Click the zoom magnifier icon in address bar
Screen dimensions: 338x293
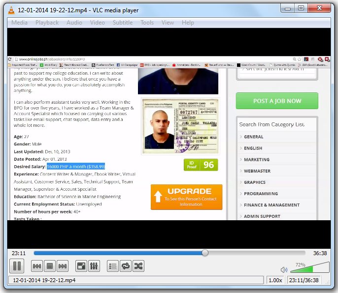(295, 59)
